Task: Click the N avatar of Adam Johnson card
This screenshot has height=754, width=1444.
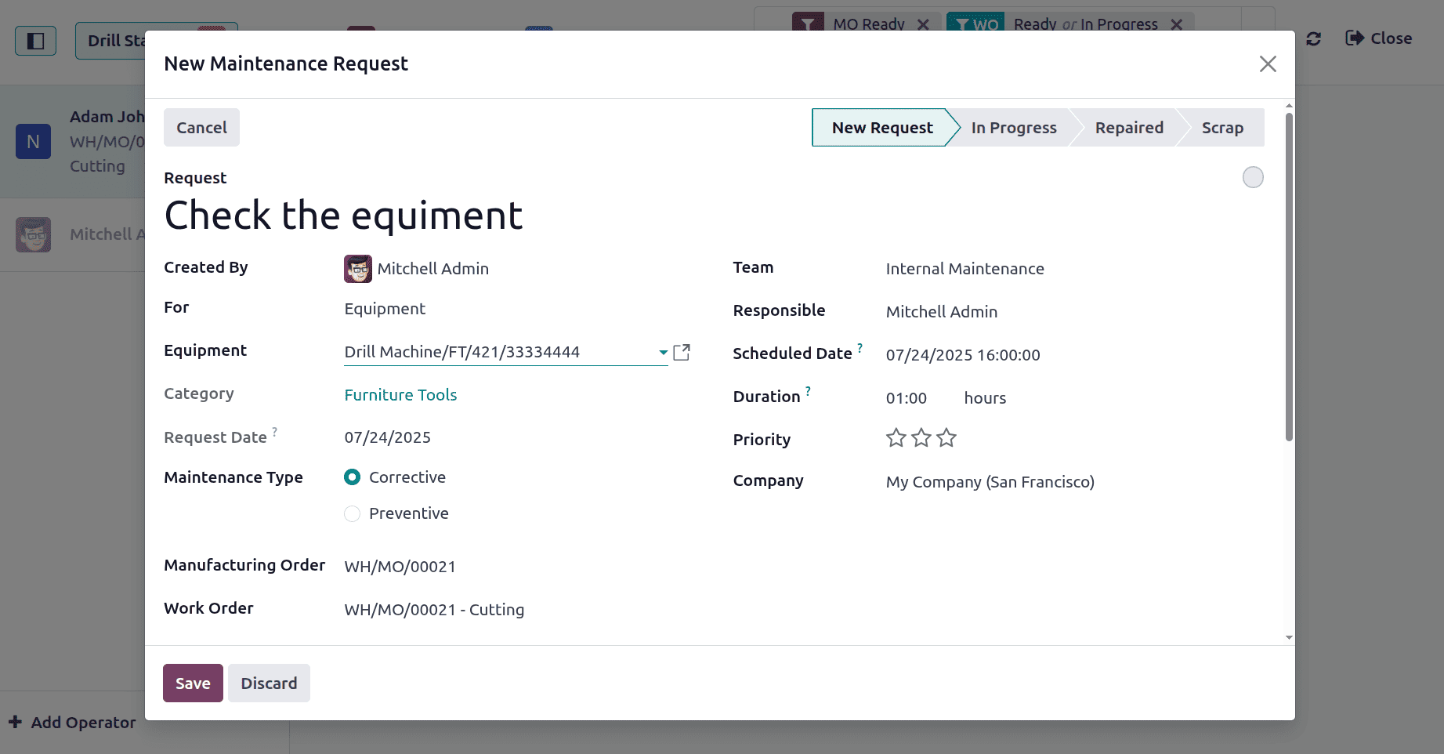Action: 33,142
